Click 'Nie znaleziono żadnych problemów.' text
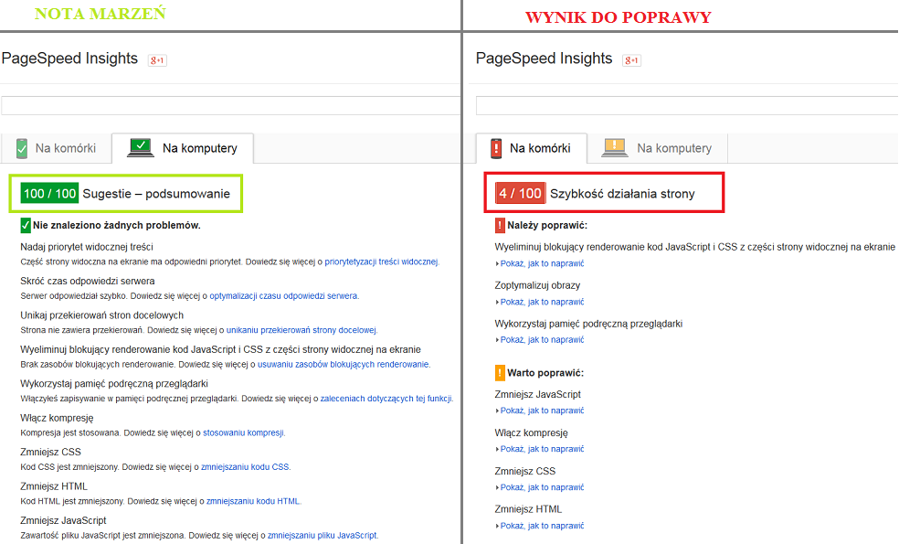This screenshot has height=544, width=899. [116, 226]
